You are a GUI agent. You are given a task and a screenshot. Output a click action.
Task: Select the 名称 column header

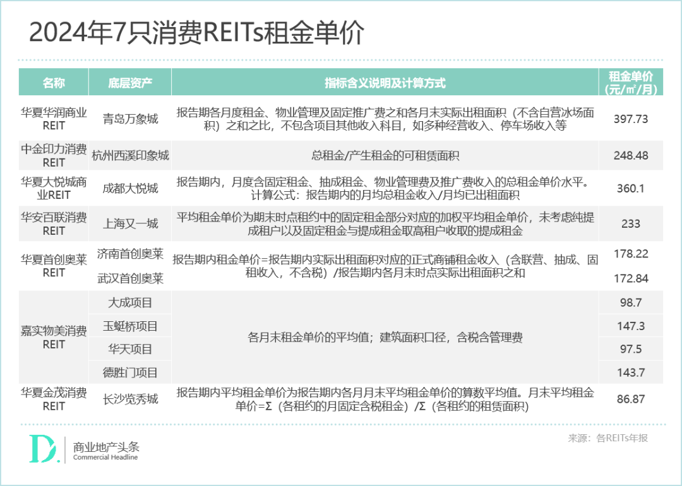pos(54,82)
